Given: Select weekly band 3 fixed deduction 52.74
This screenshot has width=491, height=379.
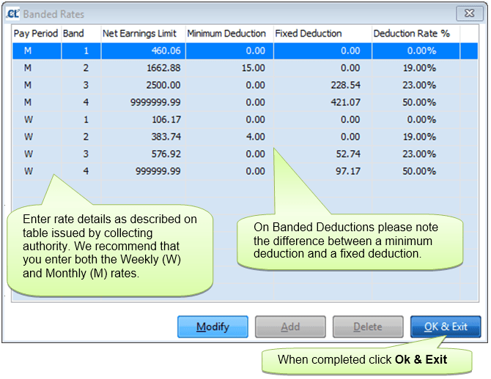Looking at the screenshot, I should (x=348, y=154).
